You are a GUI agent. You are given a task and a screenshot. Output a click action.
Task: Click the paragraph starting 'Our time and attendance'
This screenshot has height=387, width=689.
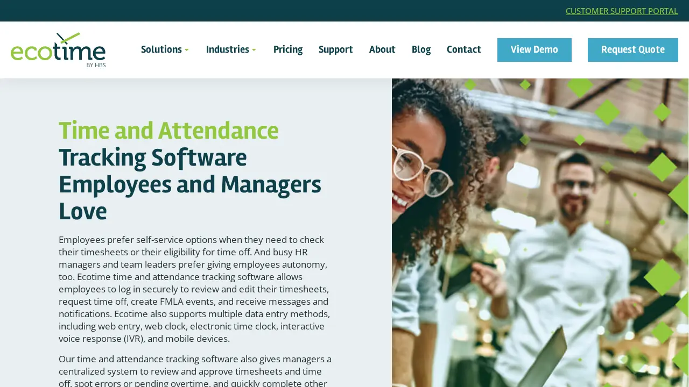click(195, 371)
